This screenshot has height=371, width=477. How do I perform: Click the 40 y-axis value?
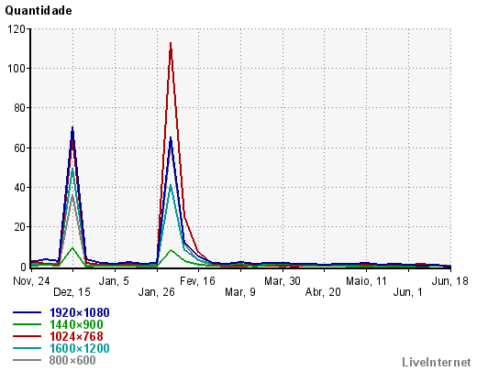click(x=20, y=188)
